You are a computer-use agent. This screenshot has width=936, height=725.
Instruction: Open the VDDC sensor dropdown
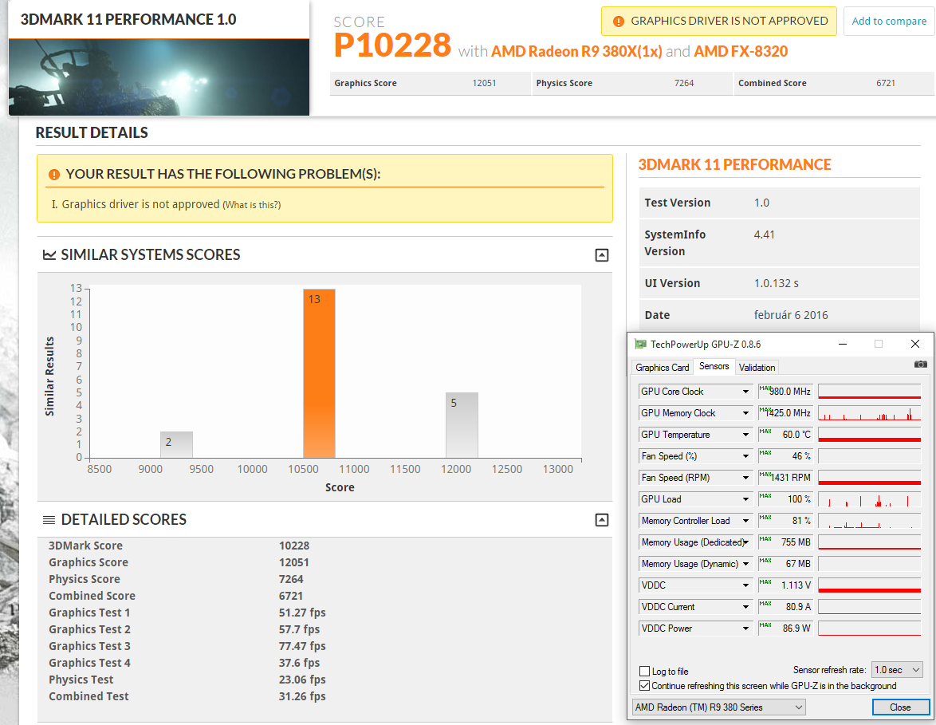click(745, 585)
